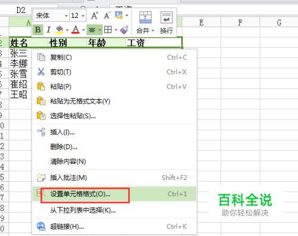This screenshot has height=236, width=298.
Task: Select the cell containing 年龄
Action: point(106,42)
